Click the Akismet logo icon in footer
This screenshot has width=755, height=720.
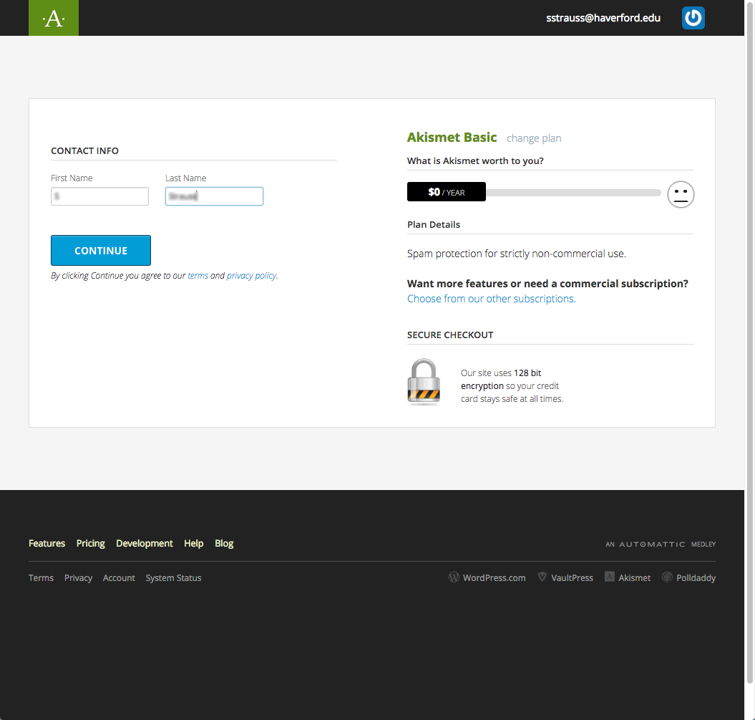coord(609,577)
